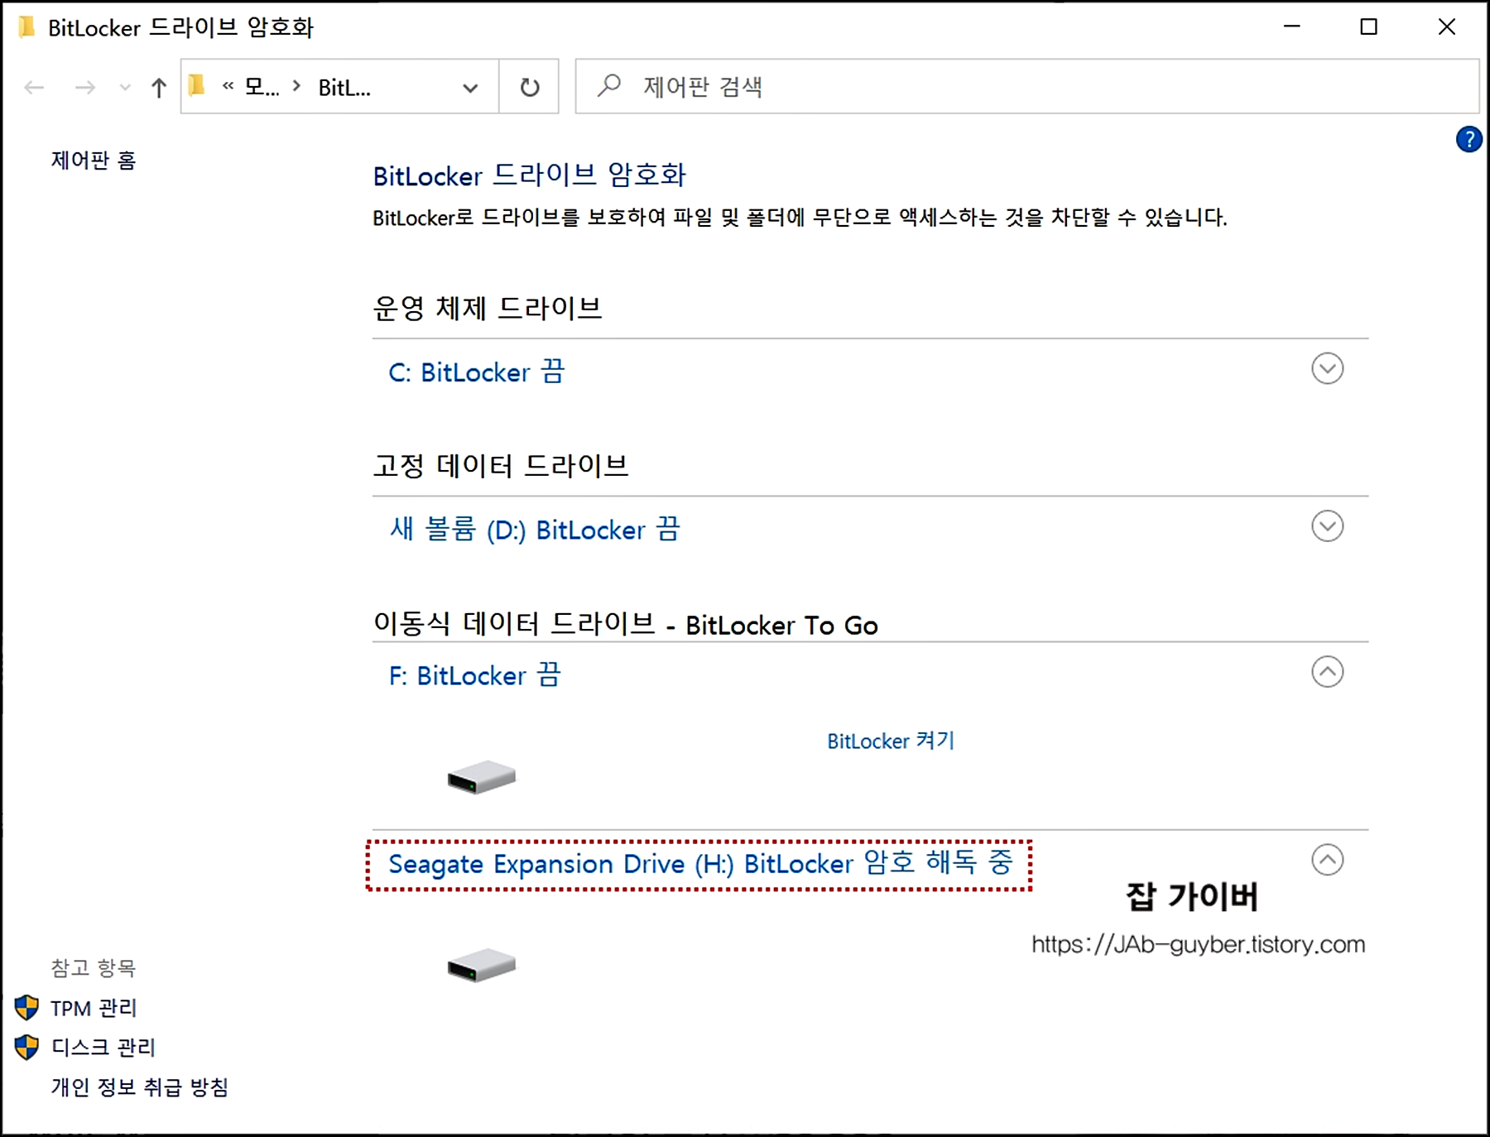Expand the D: drive options chevron
Screen dimensions: 1490x1137
(x=1327, y=525)
